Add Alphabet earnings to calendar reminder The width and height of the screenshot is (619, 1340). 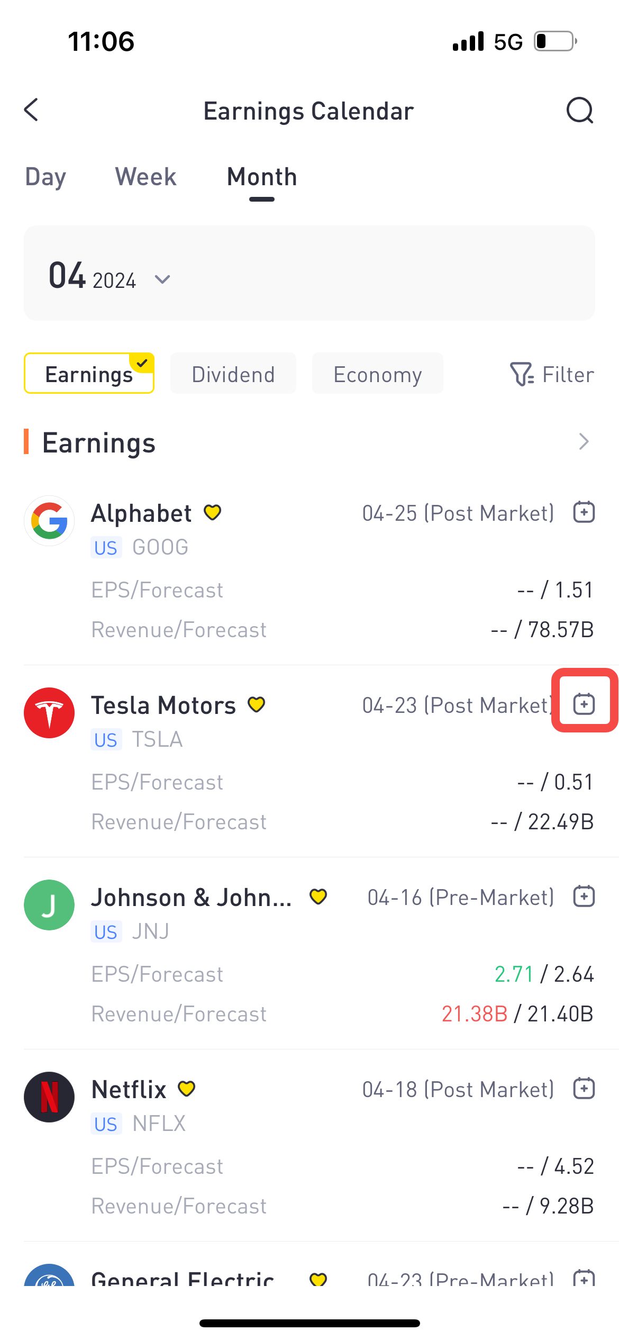pos(584,512)
